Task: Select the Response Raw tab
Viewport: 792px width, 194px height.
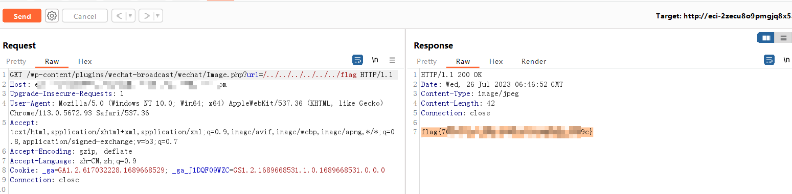Action: click(463, 61)
